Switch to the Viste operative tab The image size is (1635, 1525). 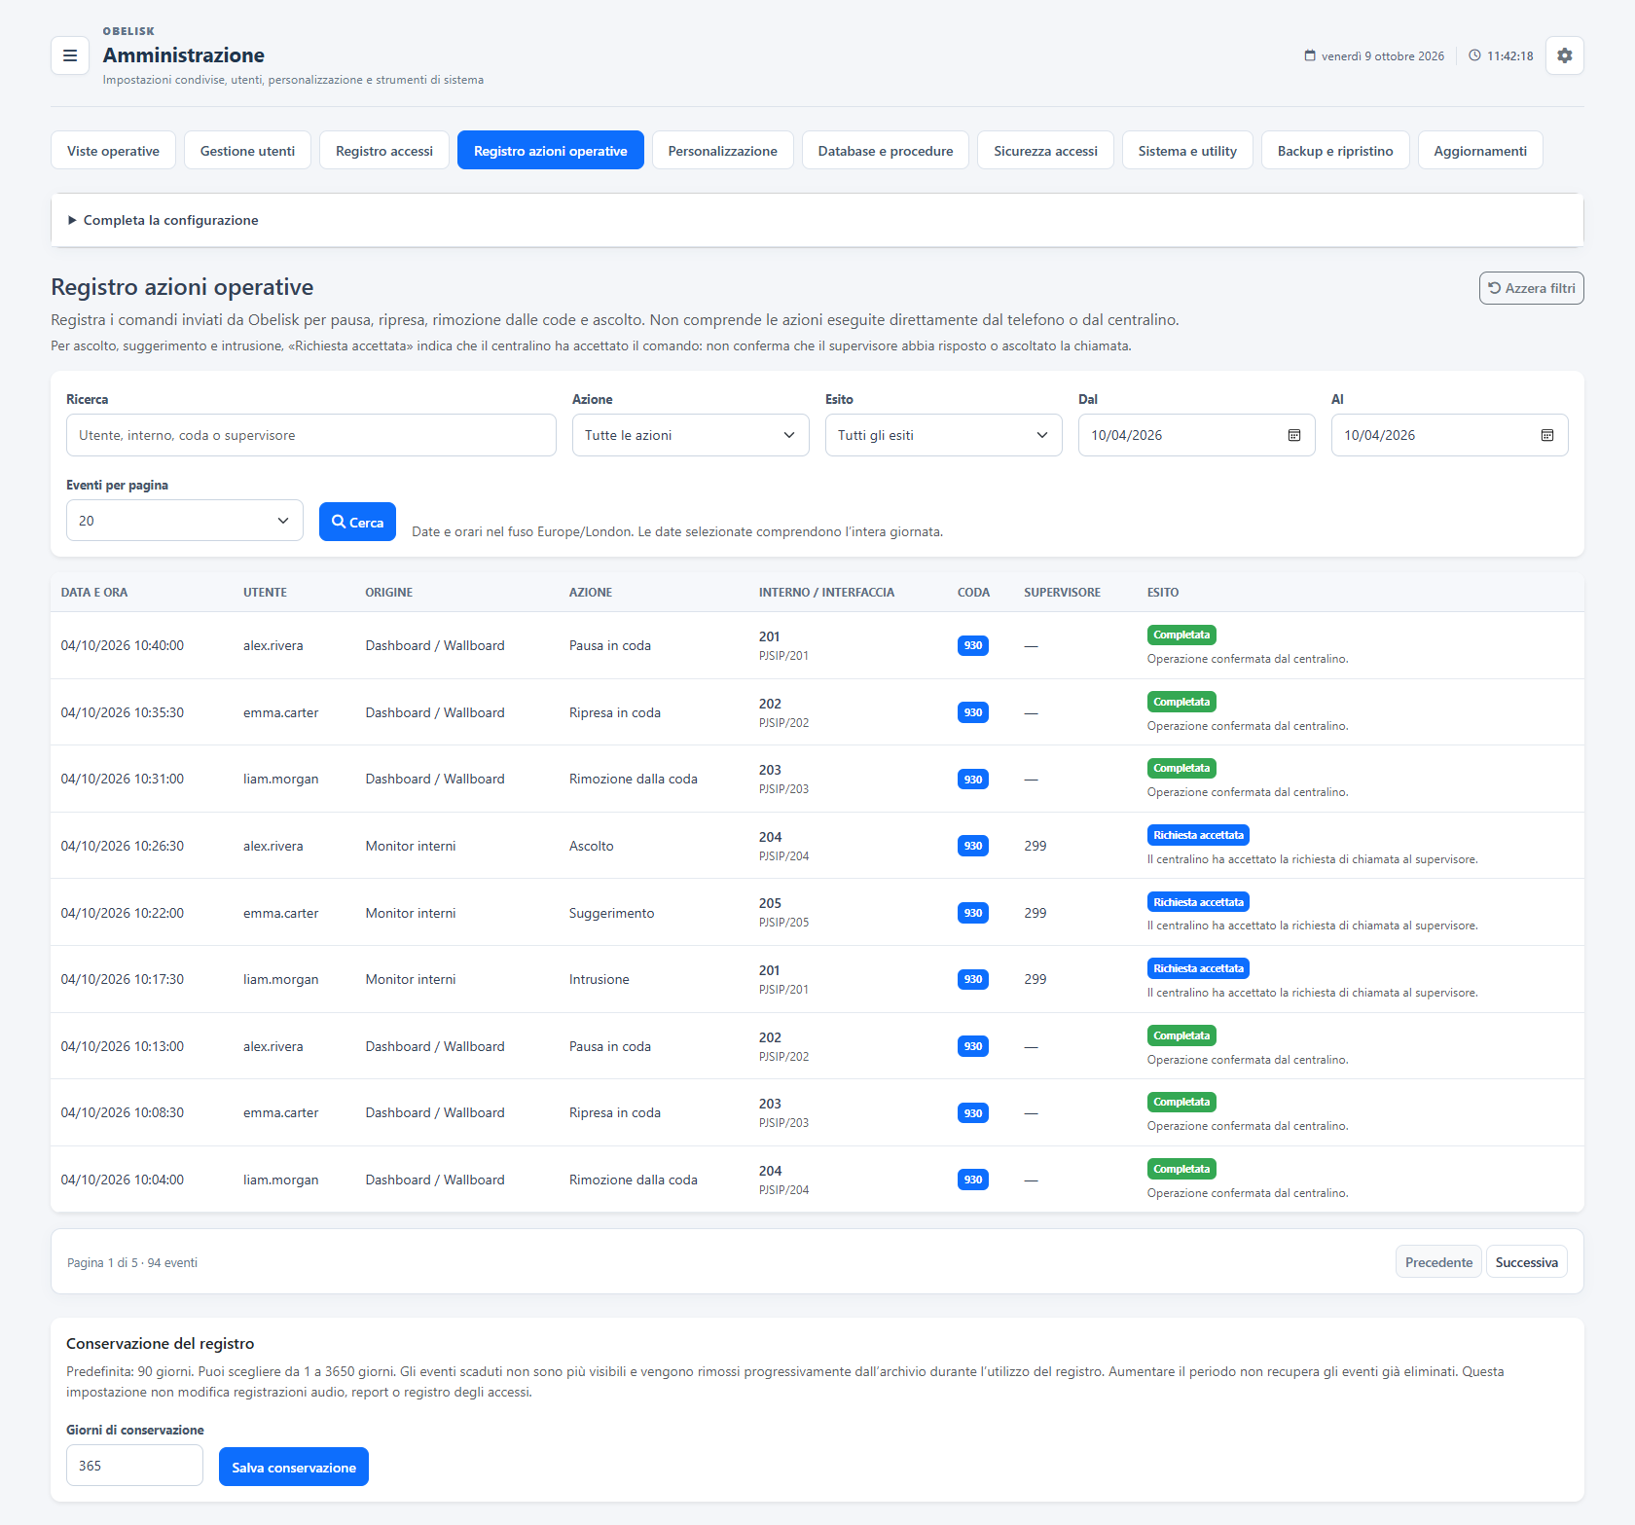(x=113, y=150)
